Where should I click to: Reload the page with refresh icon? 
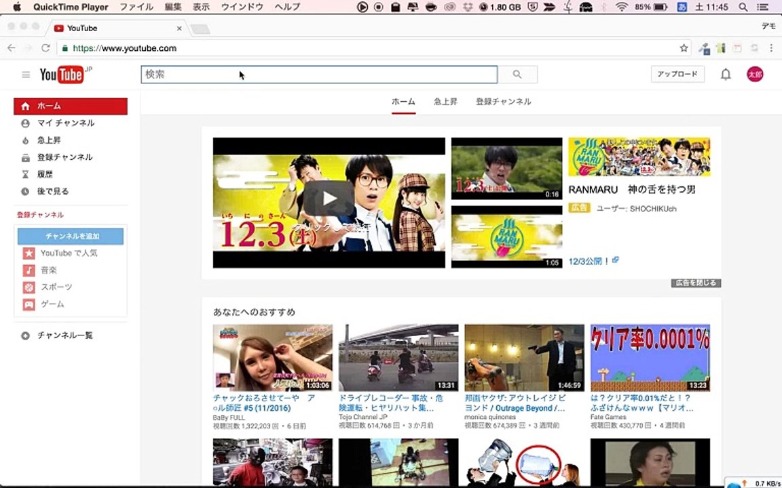coord(45,48)
